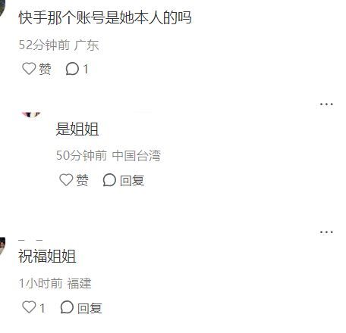The image size is (346, 333).
Task: Toggle the heart under the "祝福姐姐" comment
Action: click(29, 307)
